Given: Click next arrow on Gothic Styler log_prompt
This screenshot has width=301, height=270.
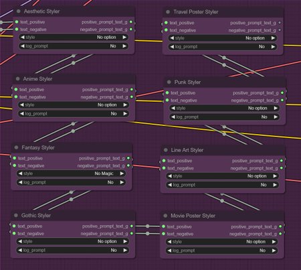Looking at the screenshot, I should (125, 250).
